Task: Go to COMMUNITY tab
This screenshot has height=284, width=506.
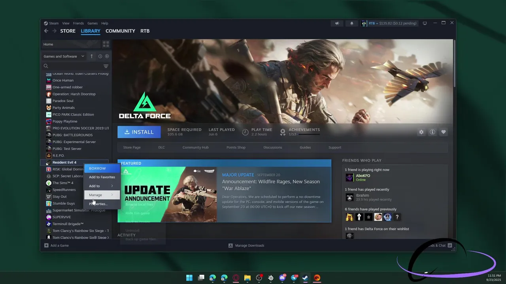Action: [120, 31]
